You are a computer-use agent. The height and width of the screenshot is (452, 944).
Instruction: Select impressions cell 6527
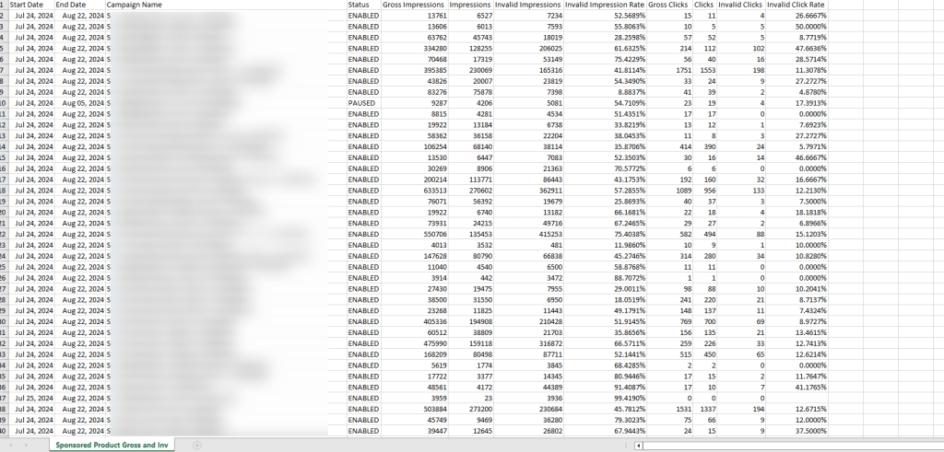471,16
